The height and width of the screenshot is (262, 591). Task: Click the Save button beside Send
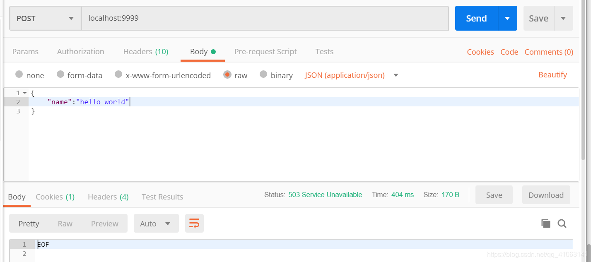(538, 18)
